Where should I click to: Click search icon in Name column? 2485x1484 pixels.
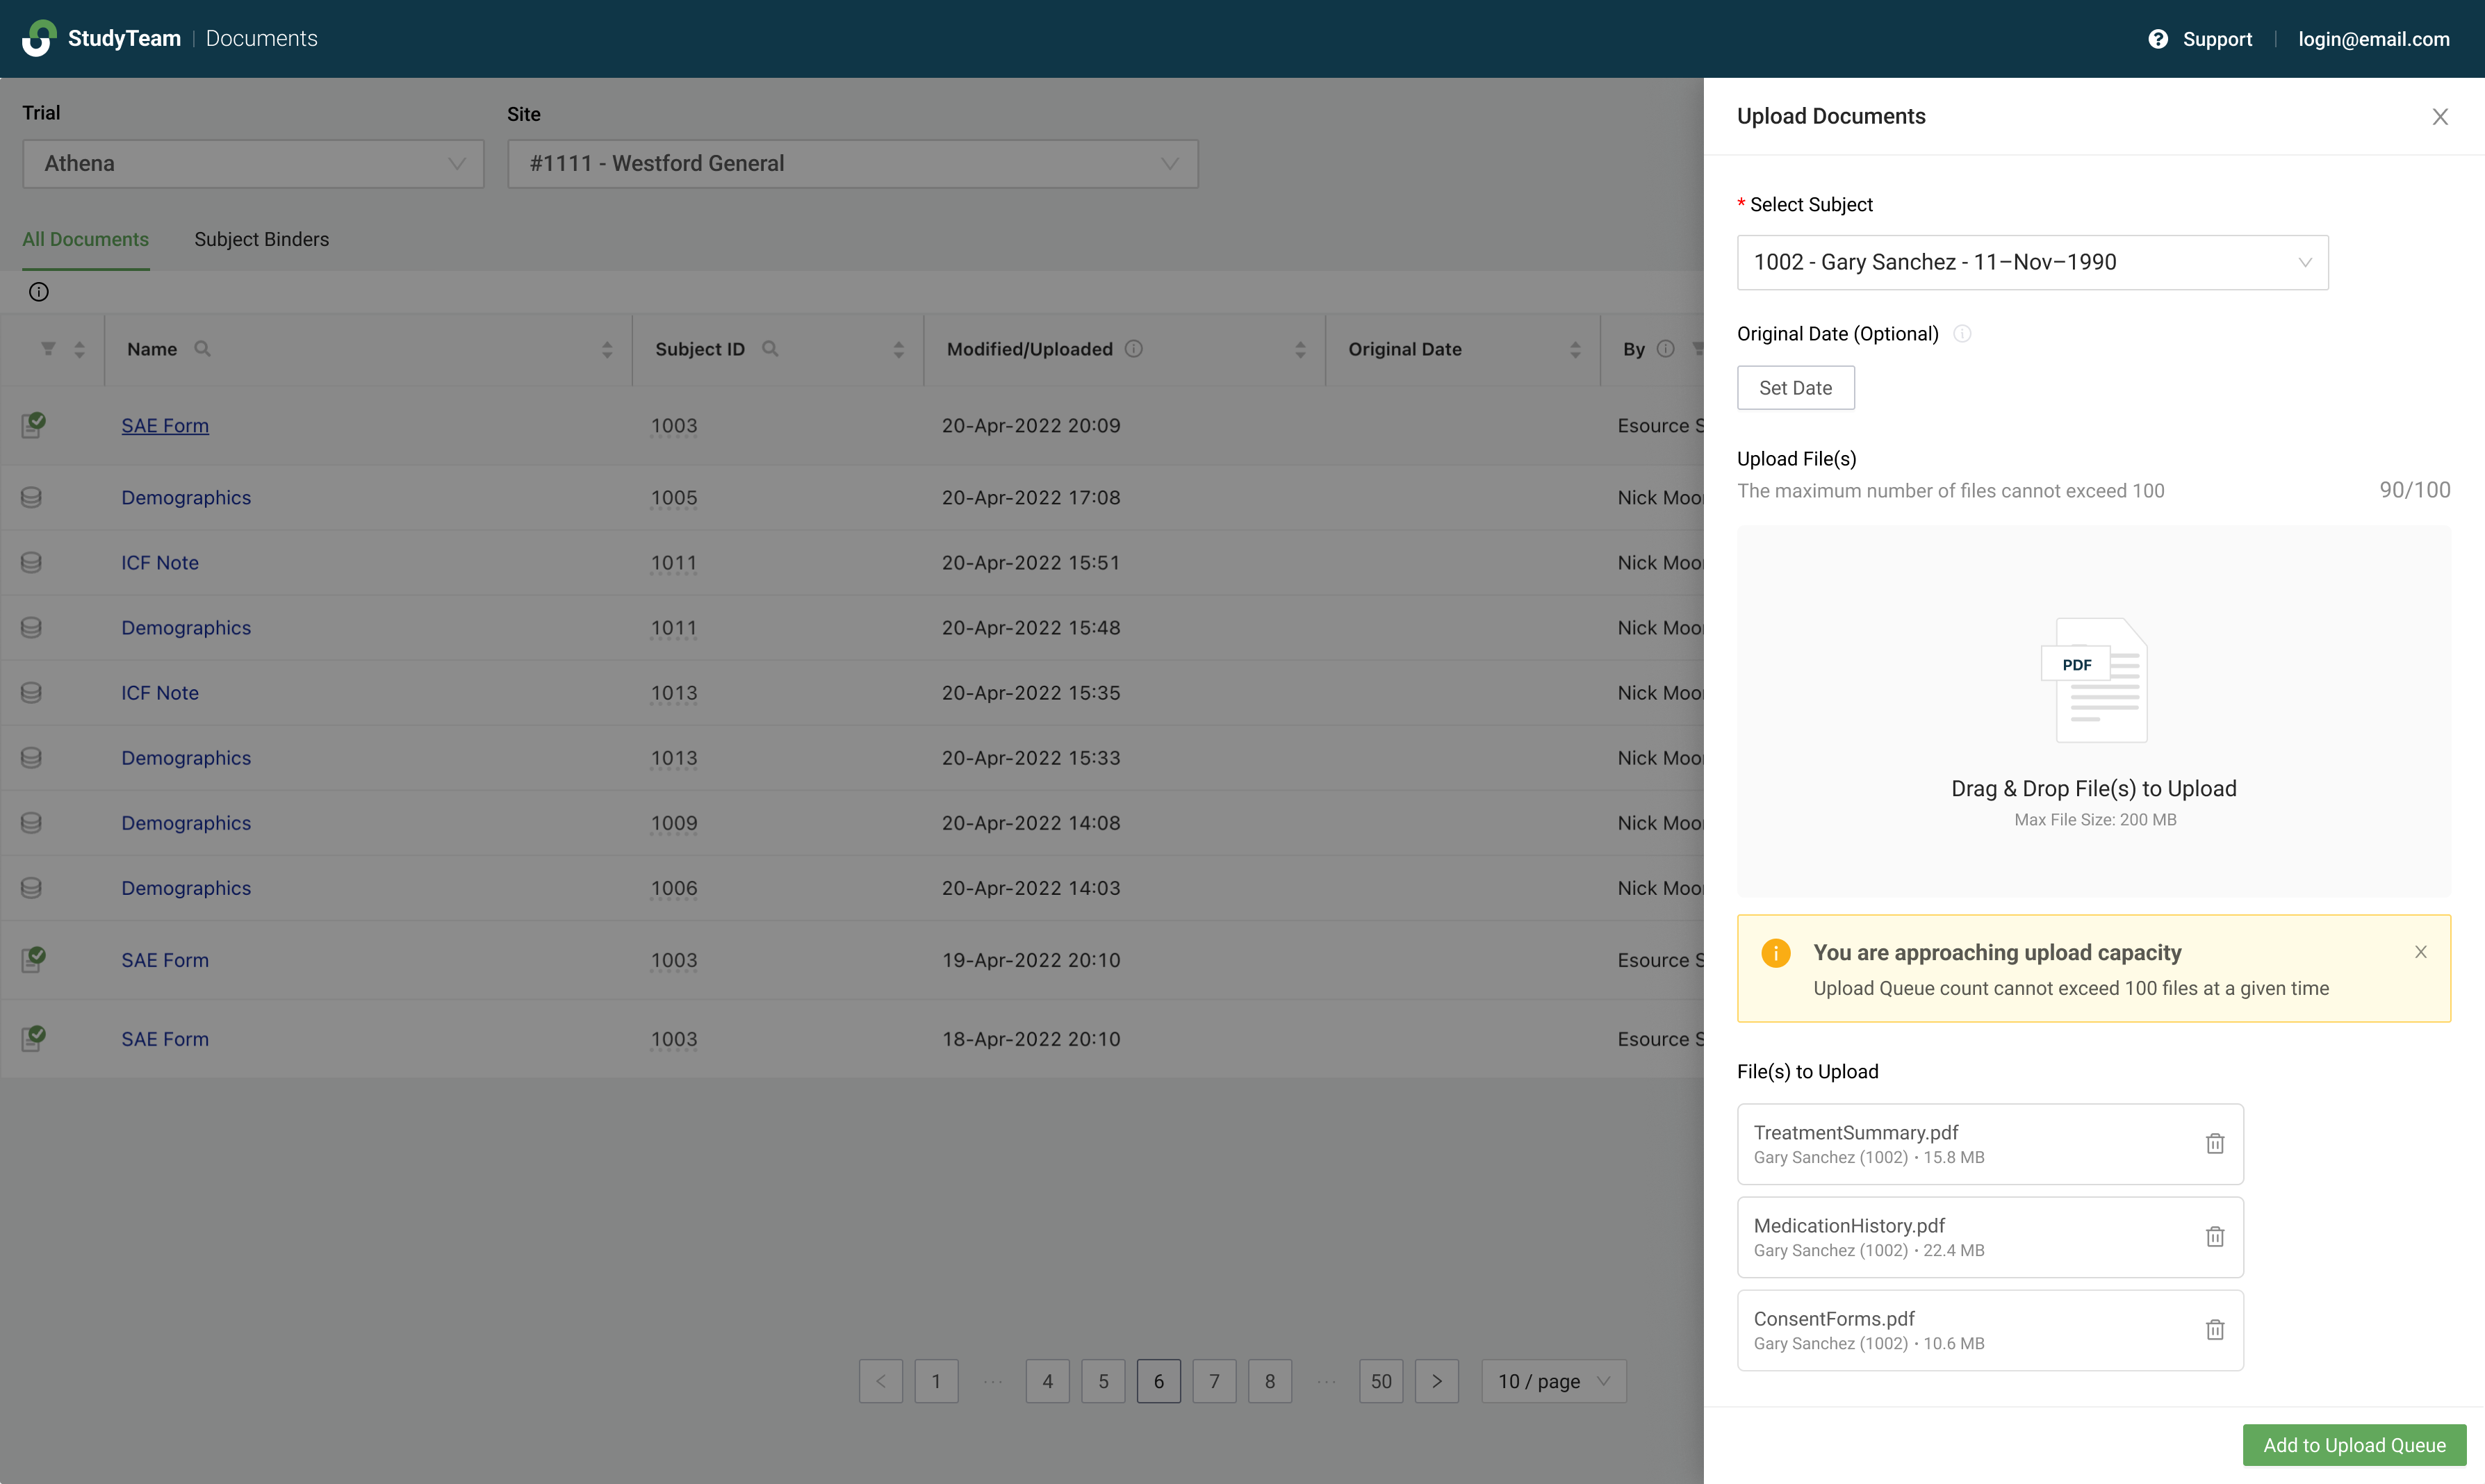pyautogui.click(x=202, y=349)
